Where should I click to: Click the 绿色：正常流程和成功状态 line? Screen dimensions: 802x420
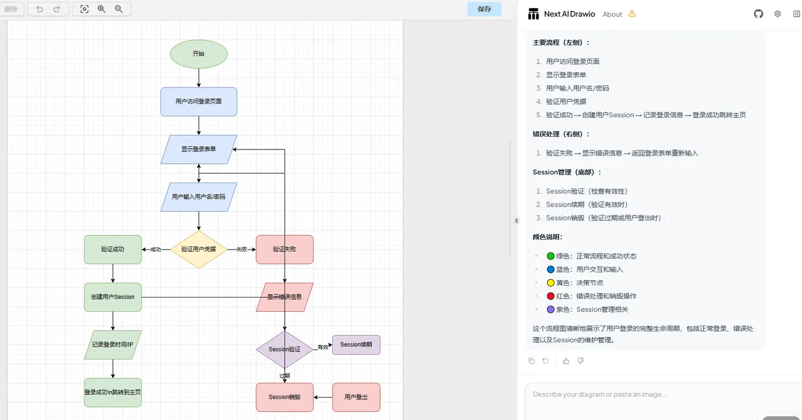[592, 256]
